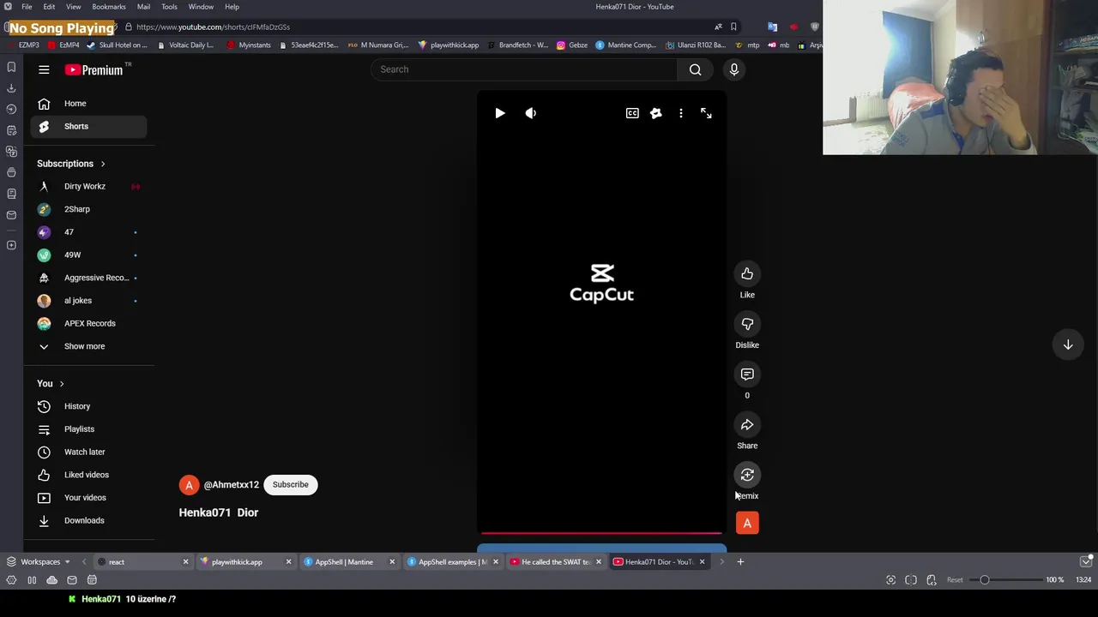
Task: Open Your videos
Action: pos(88,497)
